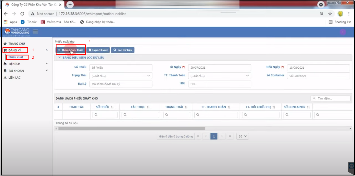Viewport: 355px width, 176px height.
Task: Click the browser reload icon
Action: click(x=22, y=14)
